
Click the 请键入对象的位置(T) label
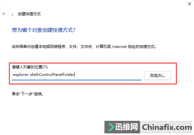coord(30,67)
